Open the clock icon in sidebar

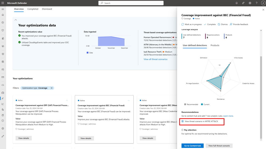click(3, 22)
